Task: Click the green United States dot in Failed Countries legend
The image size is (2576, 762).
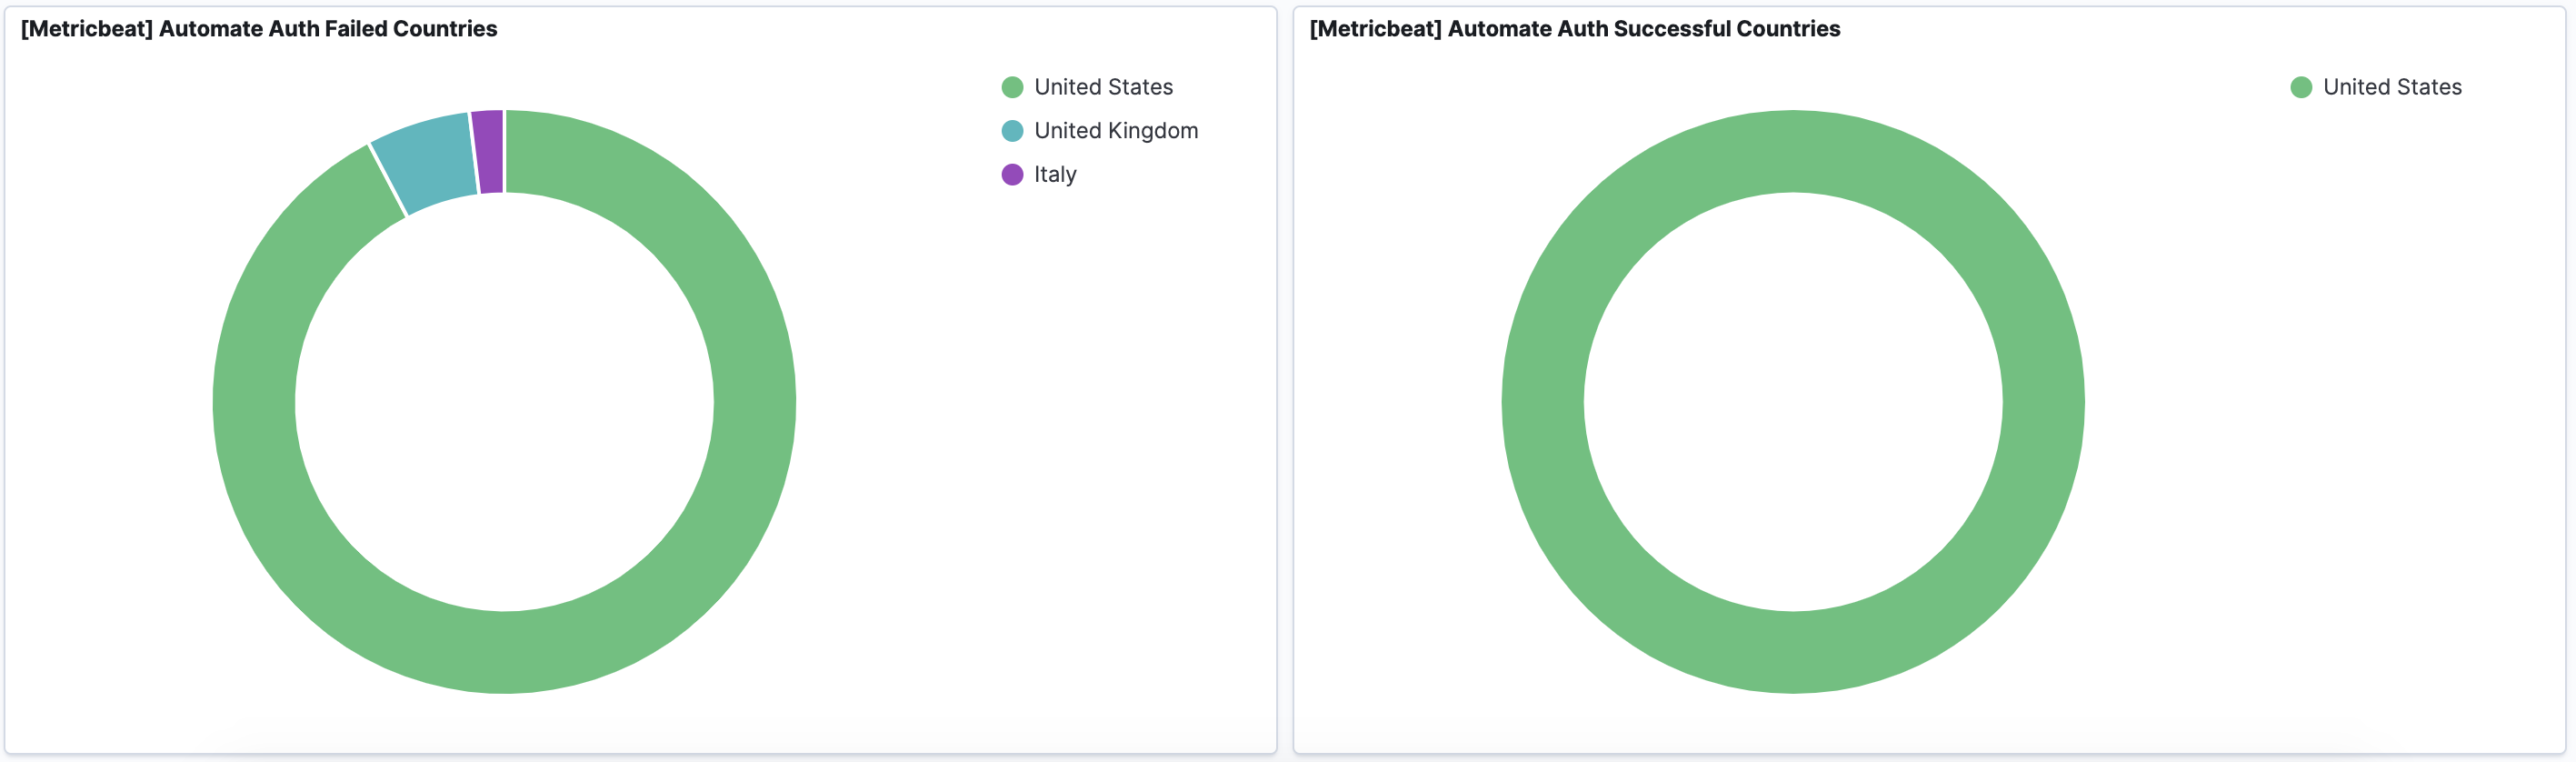Action: [1012, 87]
